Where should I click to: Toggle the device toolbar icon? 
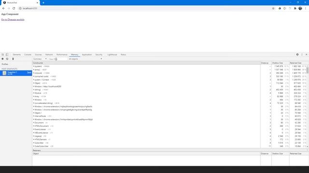click(7, 54)
